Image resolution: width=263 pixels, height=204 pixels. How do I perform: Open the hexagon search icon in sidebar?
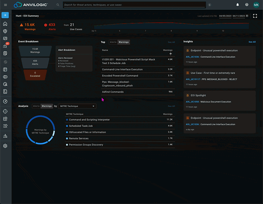(5, 84)
